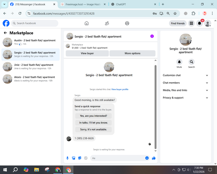Choose a GIF from the GIF icon

(86, 158)
